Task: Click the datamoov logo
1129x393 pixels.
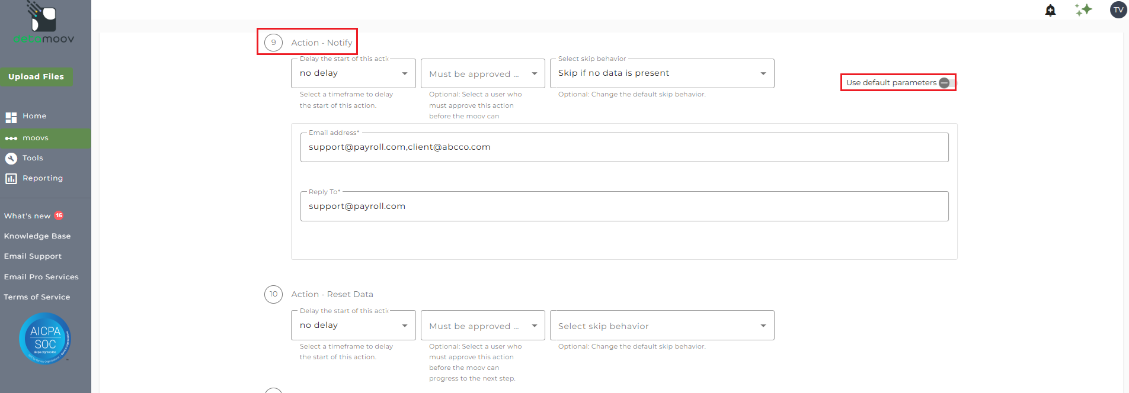Action: (44, 24)
